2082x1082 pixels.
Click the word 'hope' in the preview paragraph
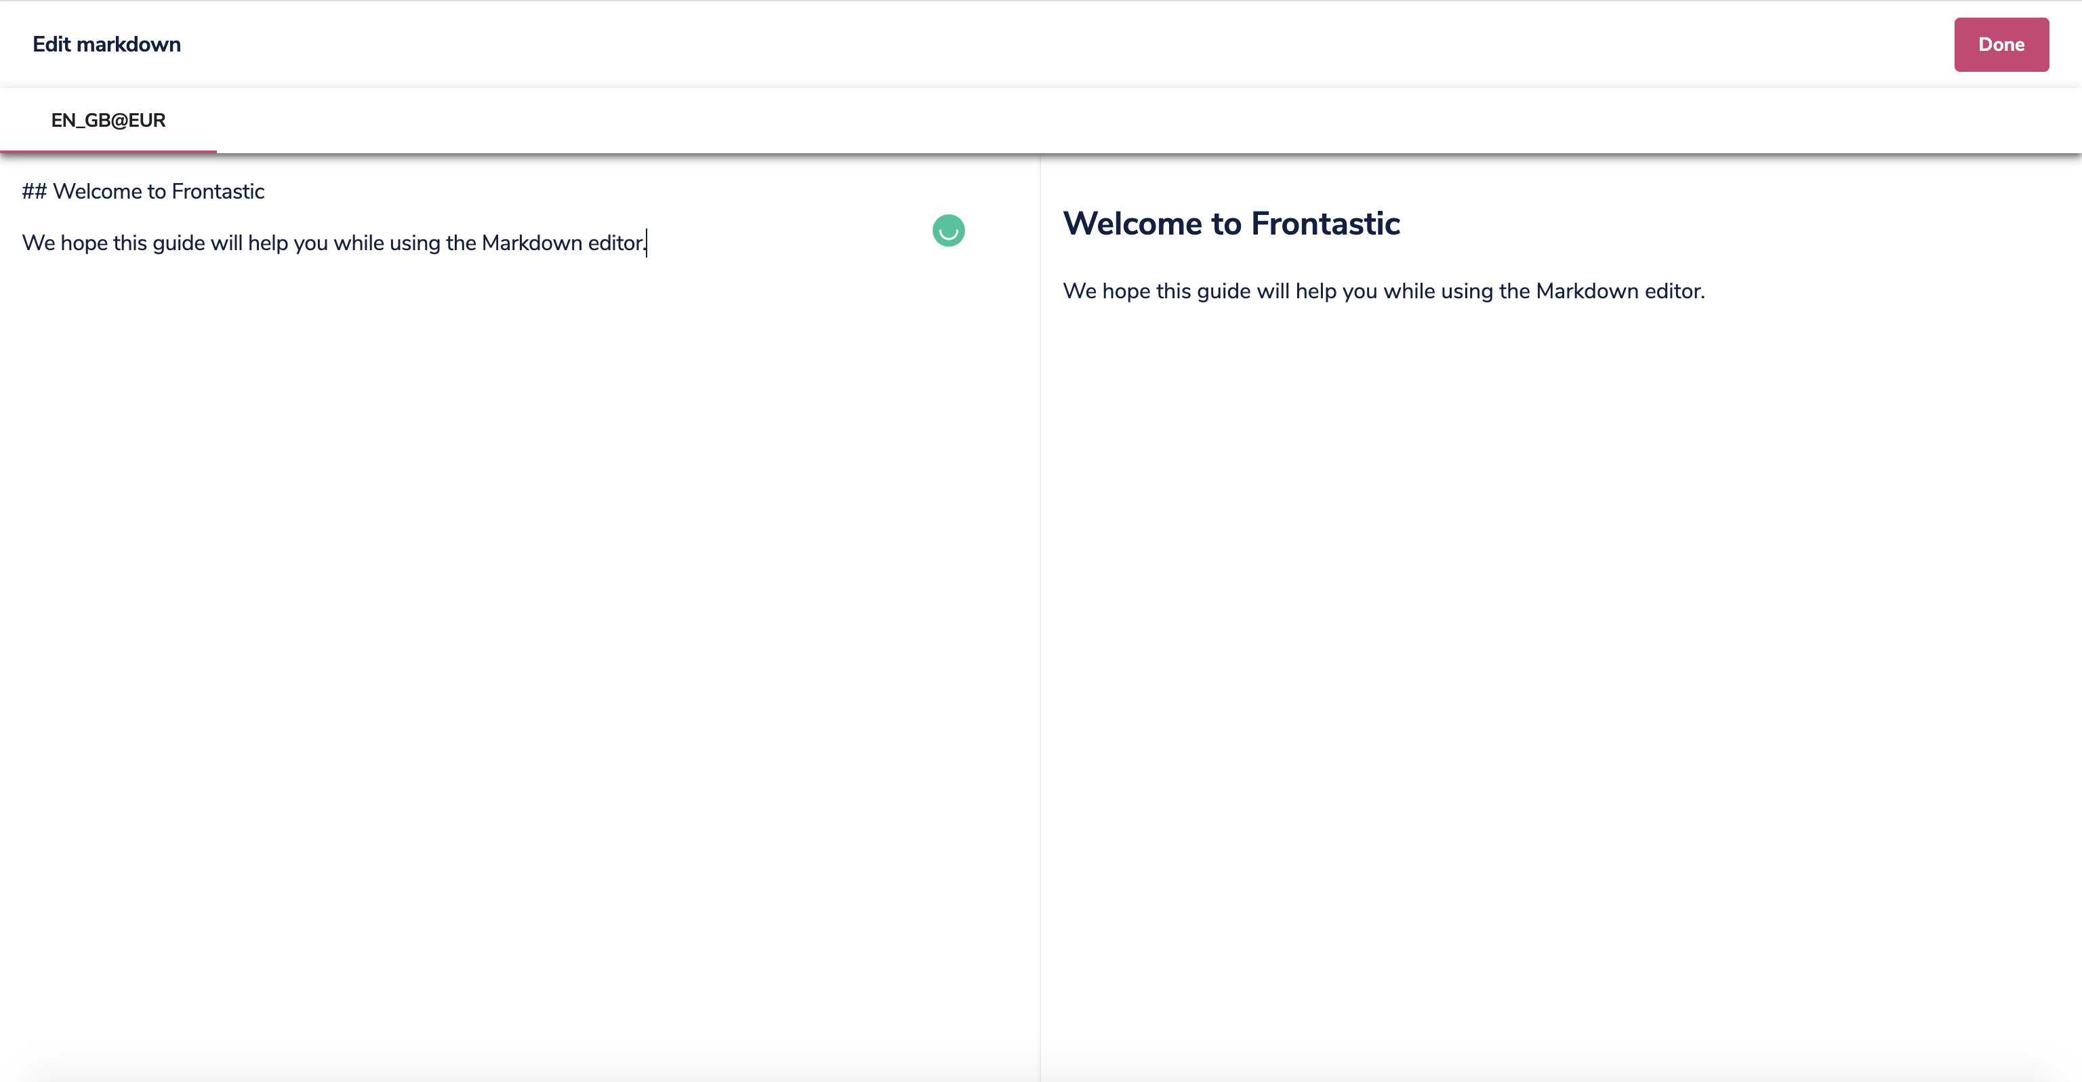pos(1126,291)
